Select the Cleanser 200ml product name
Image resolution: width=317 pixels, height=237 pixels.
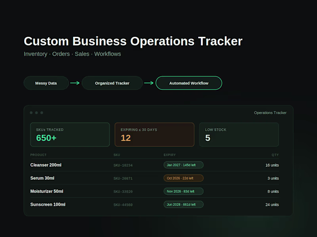(x=46, y=165)
